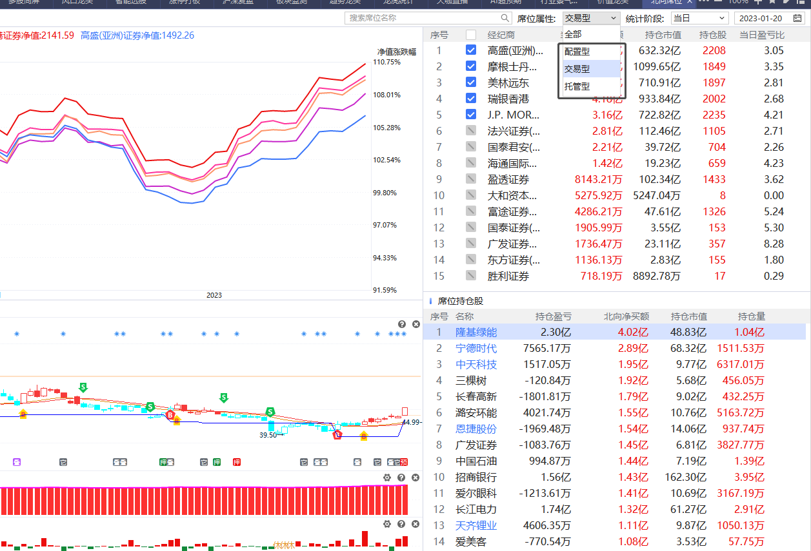This screenshot has height=551, width=811.
Task: Choose 托管型 in the seat attribute list
Action: click(592, 86)
